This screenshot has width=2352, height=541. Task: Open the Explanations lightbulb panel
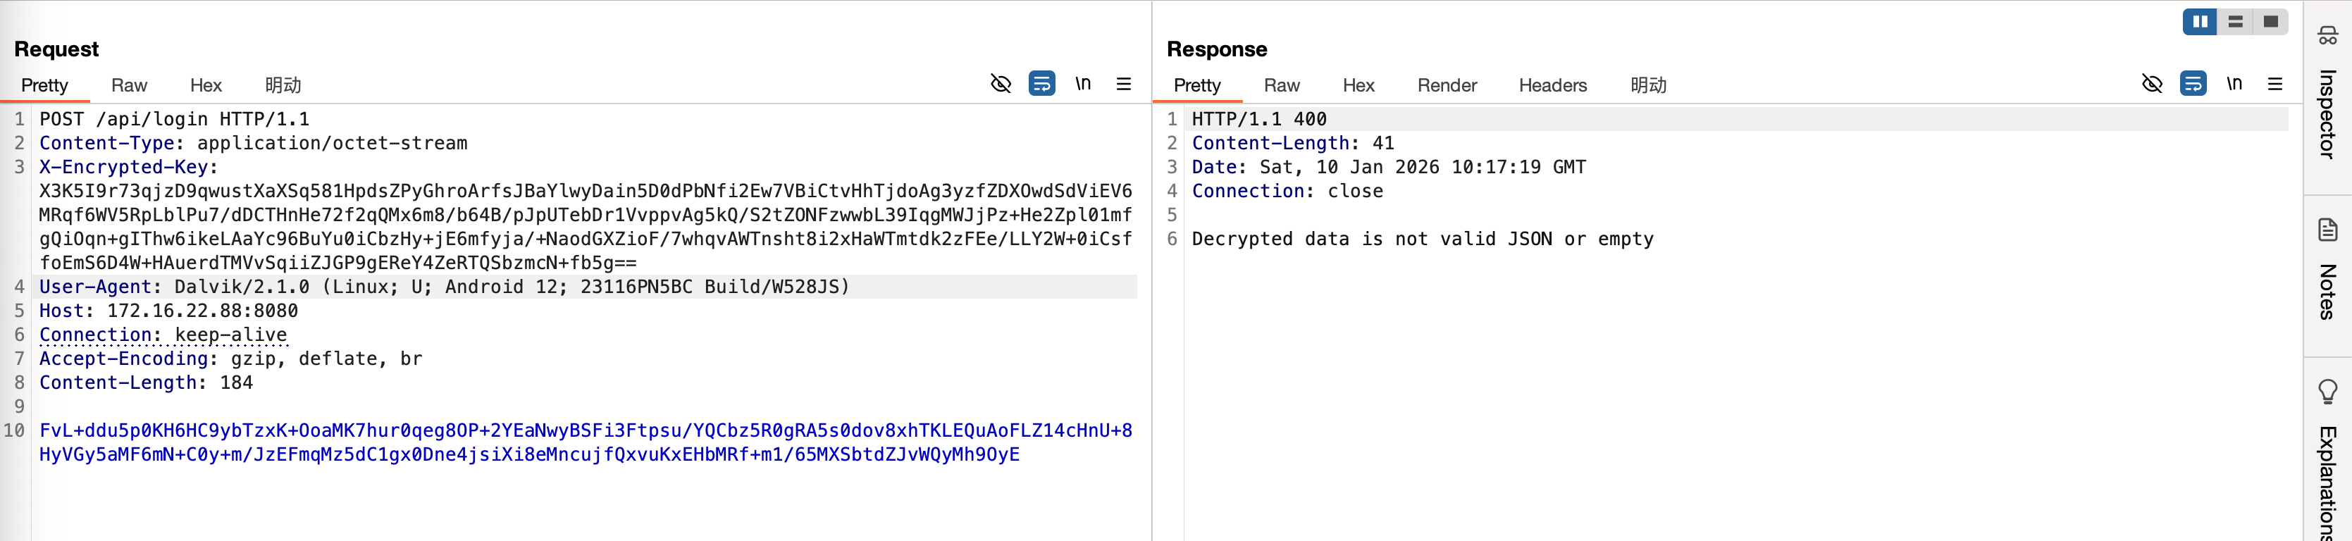tap(2327, 392)
